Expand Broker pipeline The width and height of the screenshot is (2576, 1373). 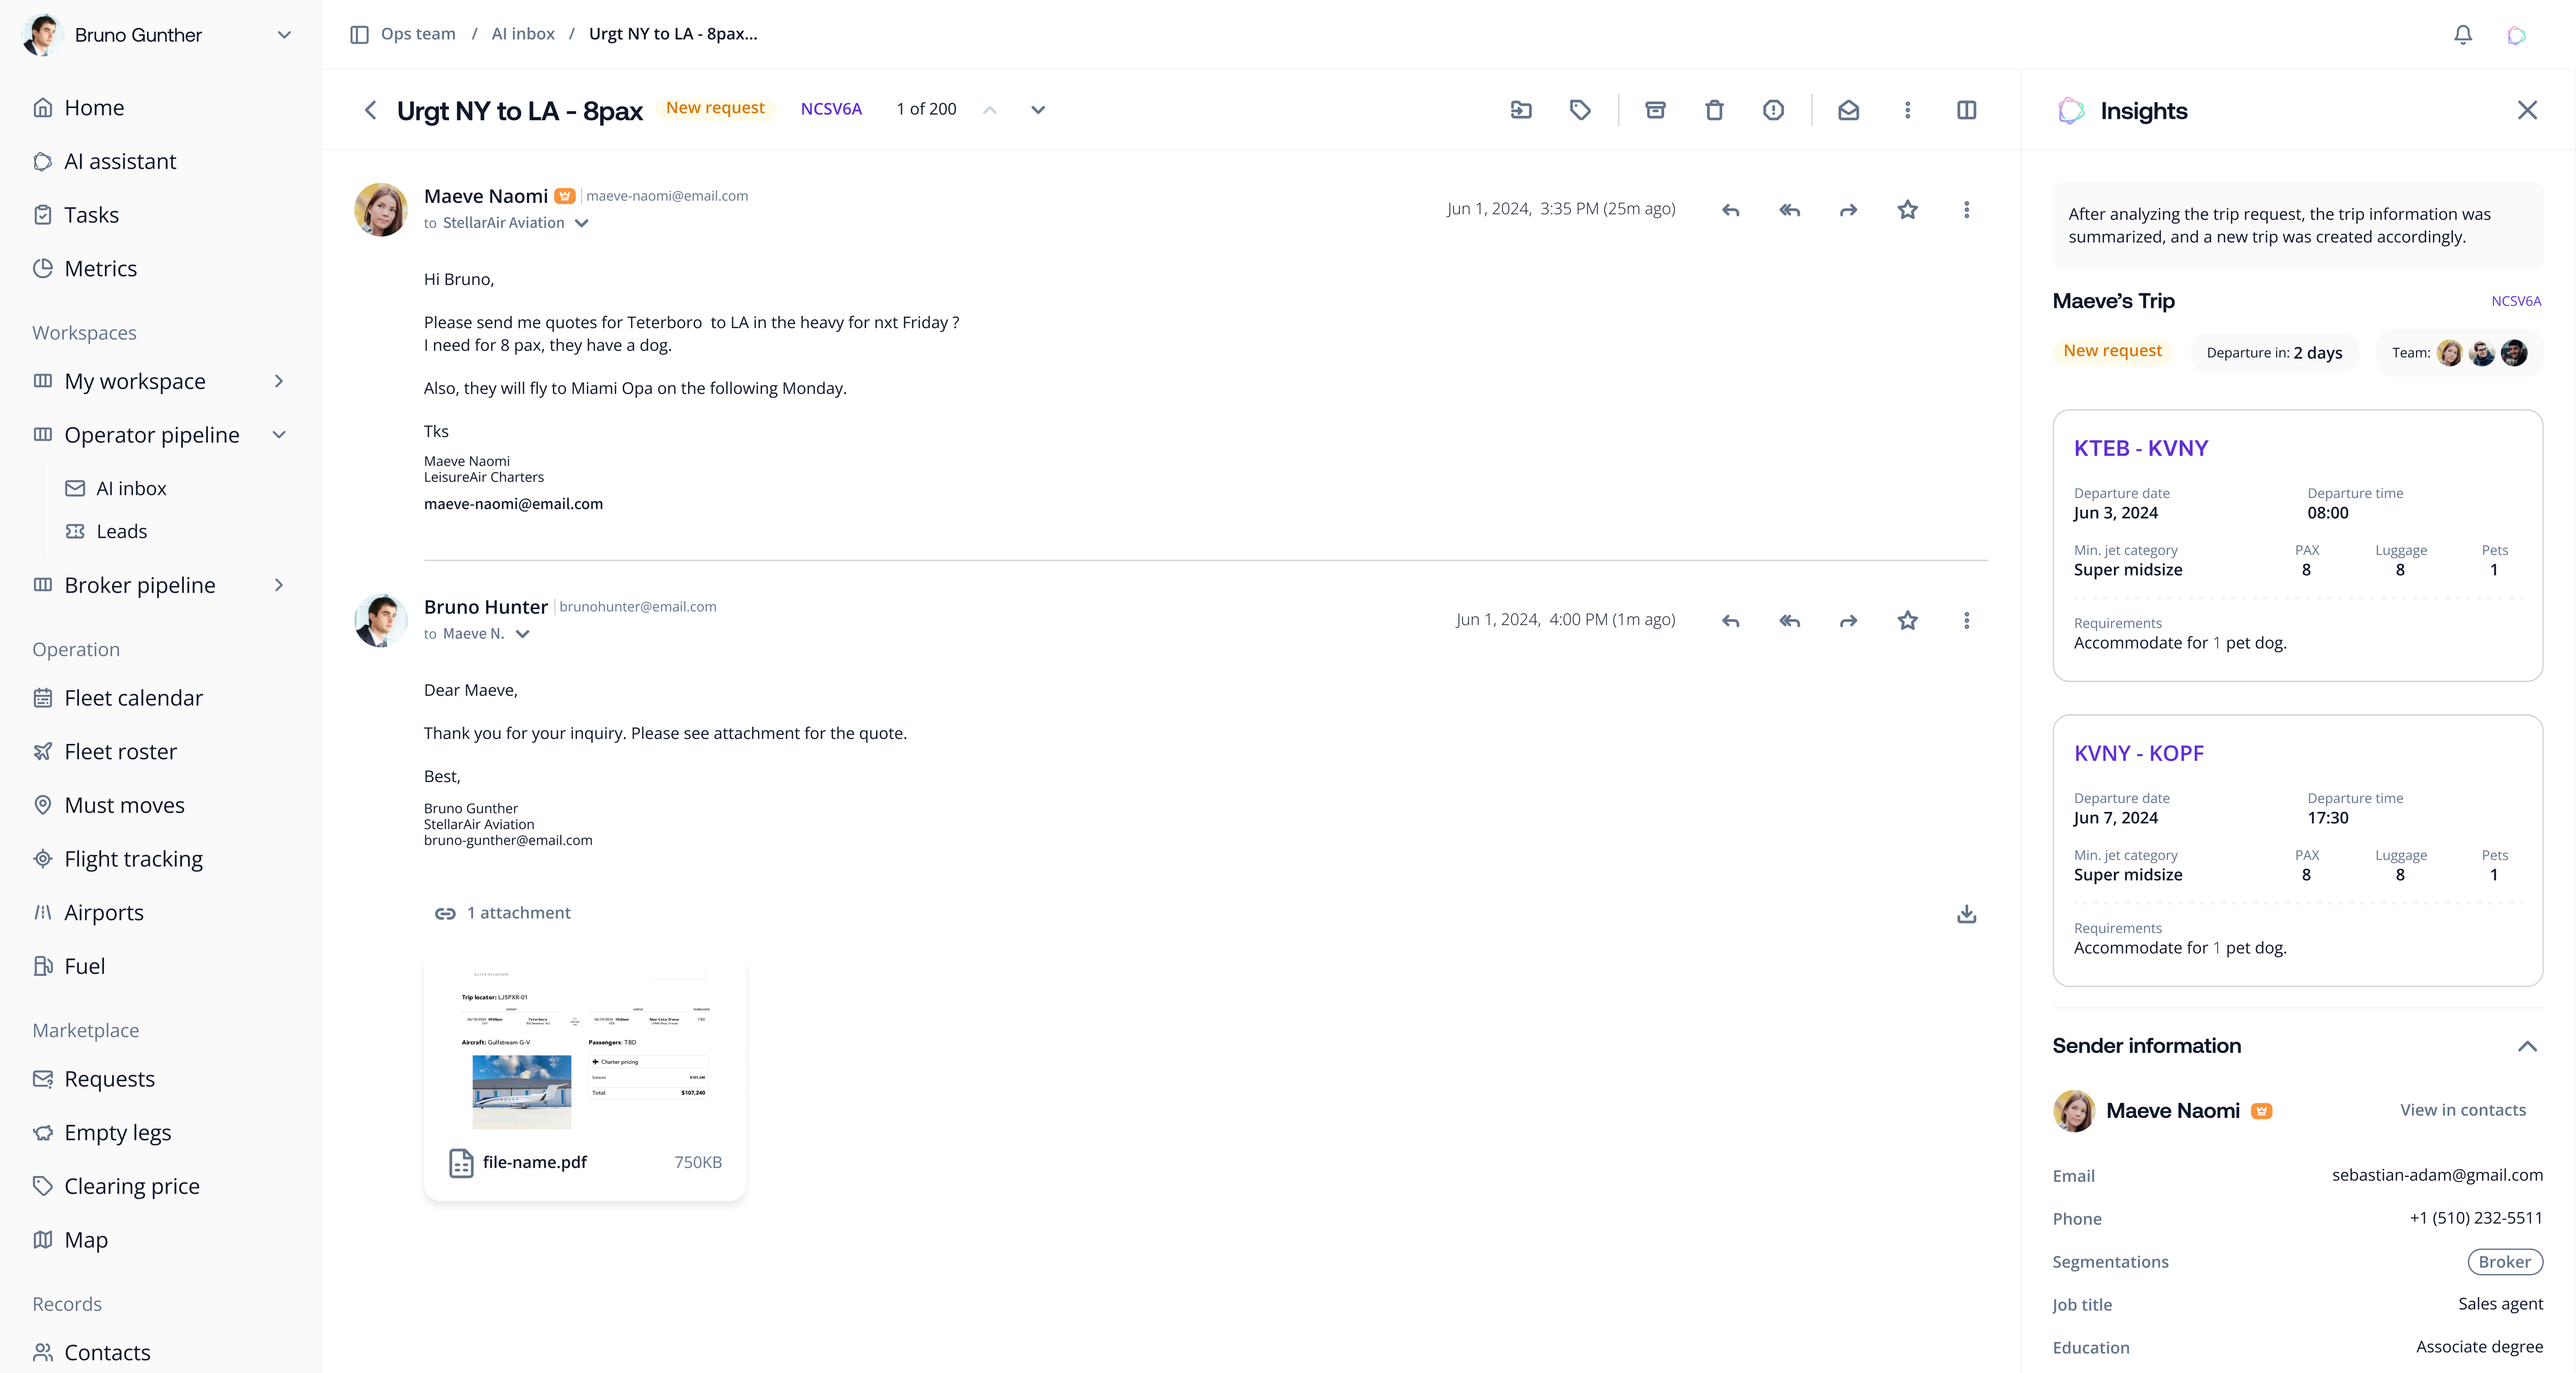point(279,585)
